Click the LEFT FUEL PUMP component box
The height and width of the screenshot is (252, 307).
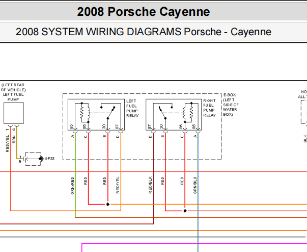pos(14,113)
